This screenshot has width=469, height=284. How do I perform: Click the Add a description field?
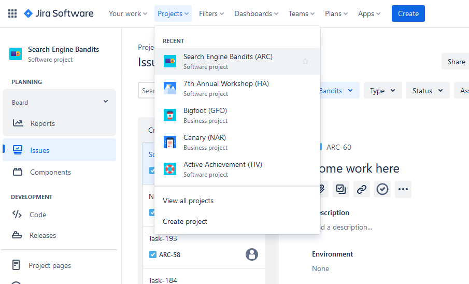[x=346, y=227]
